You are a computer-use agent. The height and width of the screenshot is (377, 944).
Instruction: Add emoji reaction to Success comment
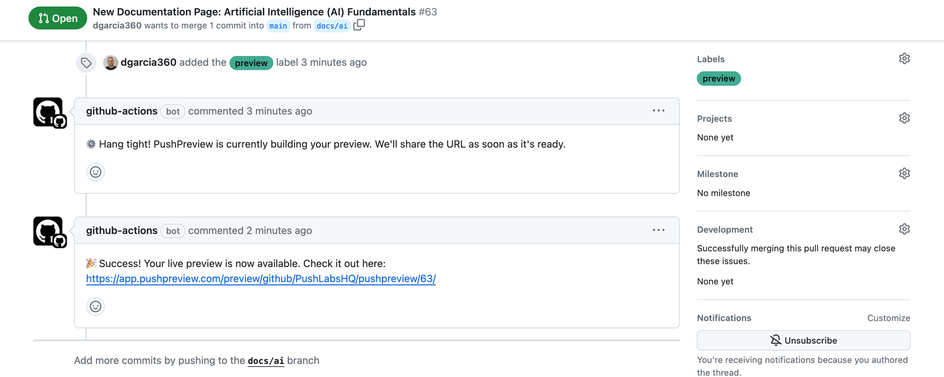[x=95, y=306]
